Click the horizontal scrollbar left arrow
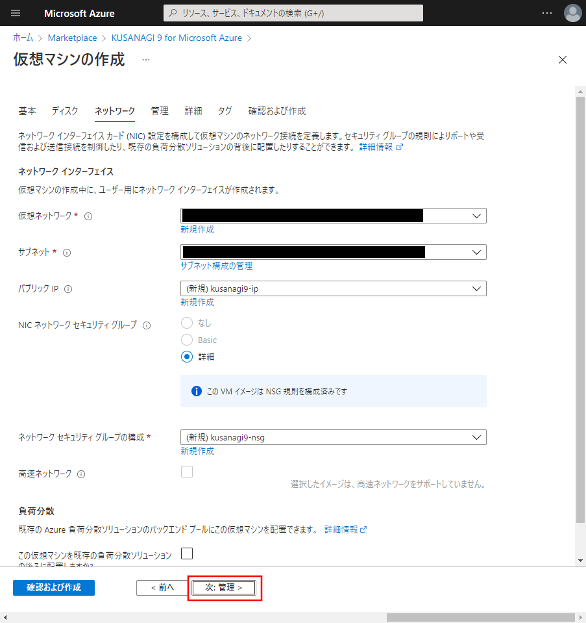Image resolution: width=586 pixels, height=623 pixels. pos(5,617)
